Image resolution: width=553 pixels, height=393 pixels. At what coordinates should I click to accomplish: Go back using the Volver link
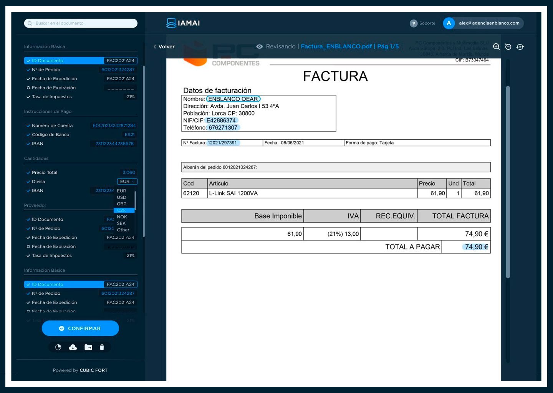pyautogui.click(x=164, y=46)
